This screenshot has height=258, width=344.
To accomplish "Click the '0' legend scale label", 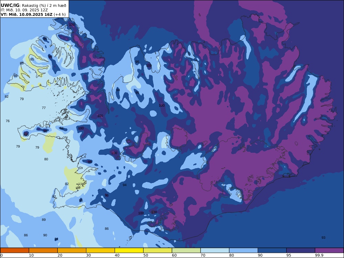I will [x=1, y=255].
